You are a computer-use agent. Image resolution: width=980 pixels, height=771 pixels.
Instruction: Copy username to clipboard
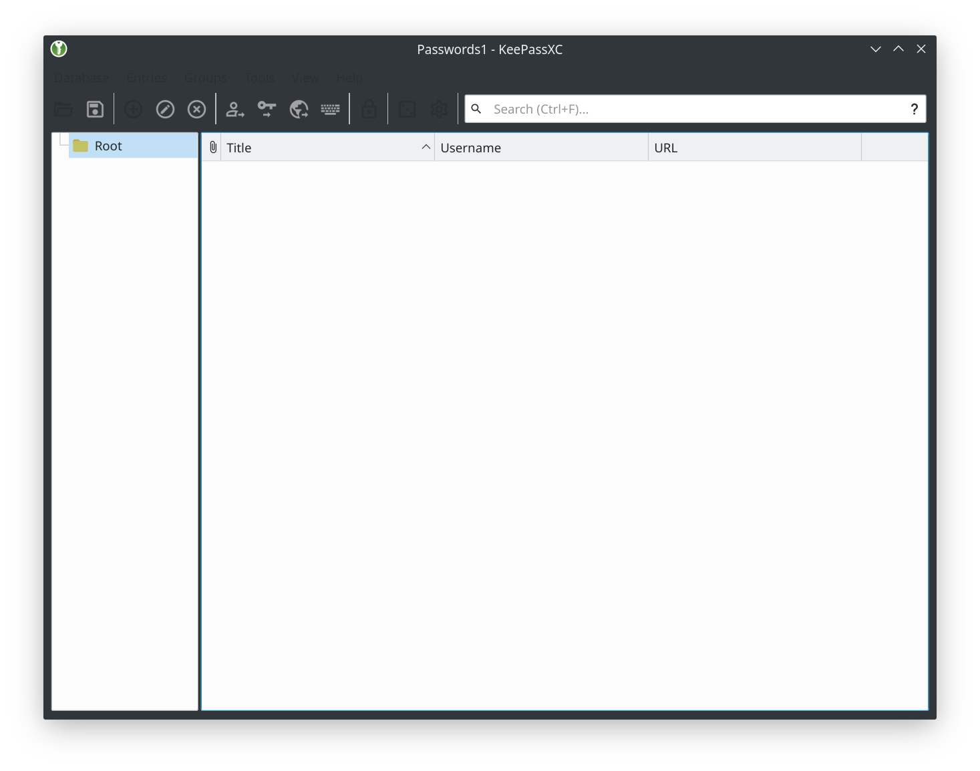pyautogui.click(x=234, y=109)
